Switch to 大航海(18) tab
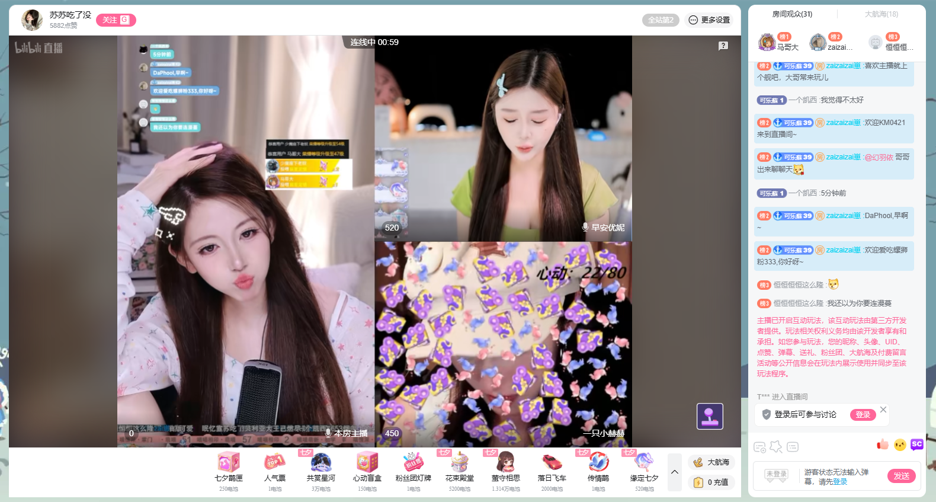936x502 pixels. (x=881, y=14)
